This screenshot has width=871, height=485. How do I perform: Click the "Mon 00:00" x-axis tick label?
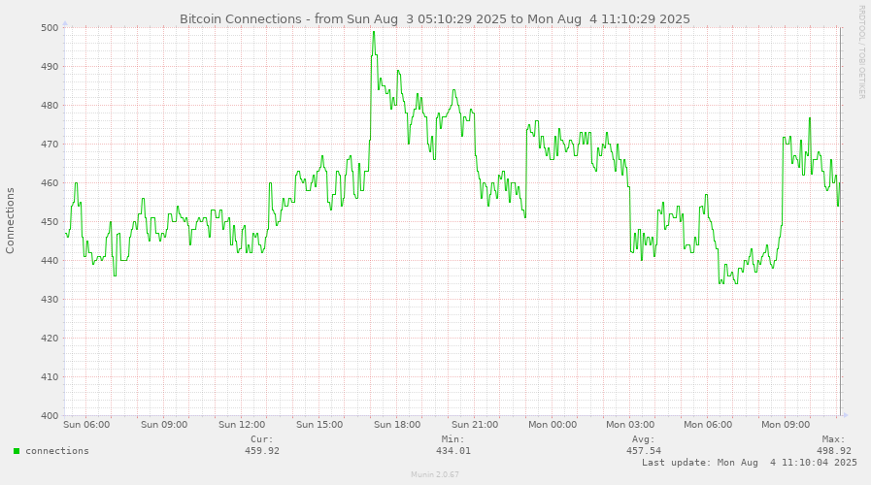pos(552,424)
